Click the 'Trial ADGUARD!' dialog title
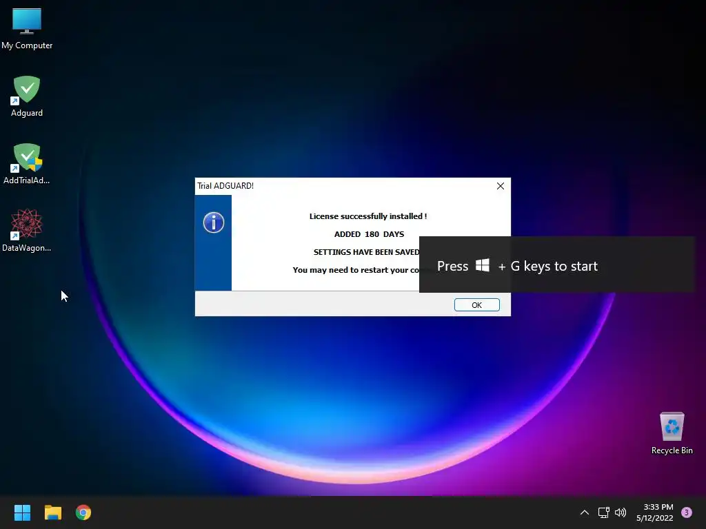 click(225, 186)
